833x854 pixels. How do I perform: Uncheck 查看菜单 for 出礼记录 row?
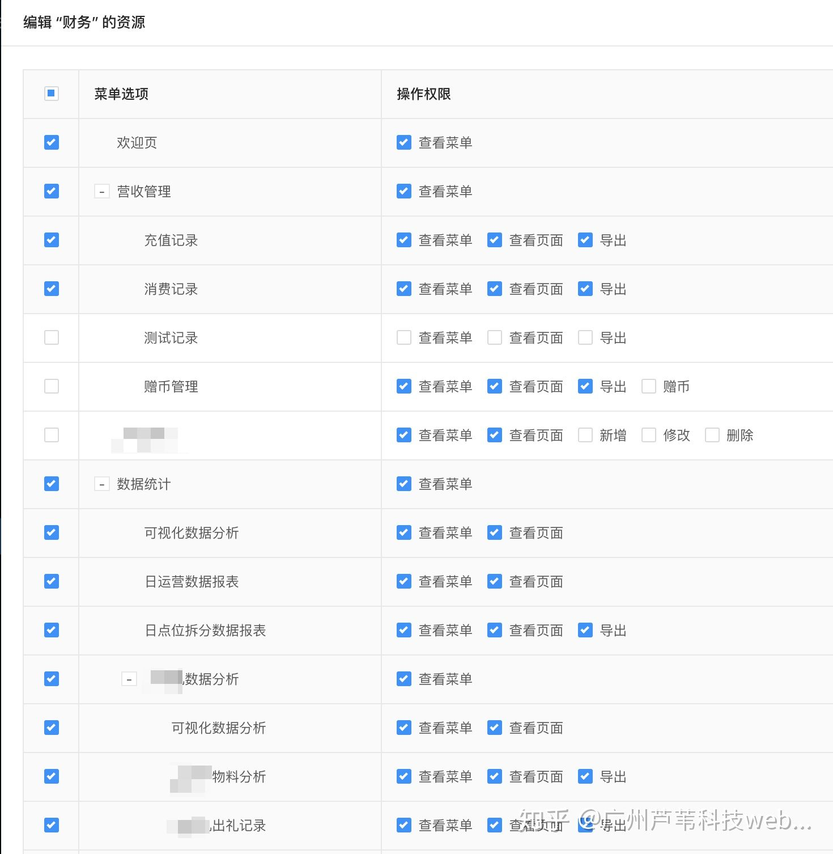click(403, 825)
